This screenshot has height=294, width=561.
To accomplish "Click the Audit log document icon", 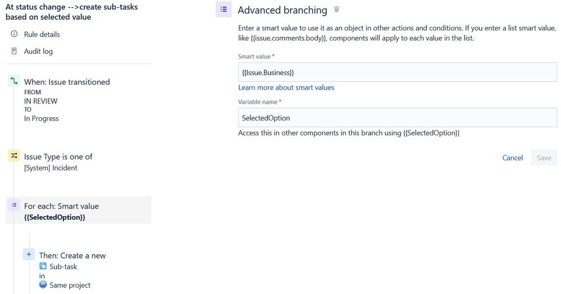I will point(14,51).
